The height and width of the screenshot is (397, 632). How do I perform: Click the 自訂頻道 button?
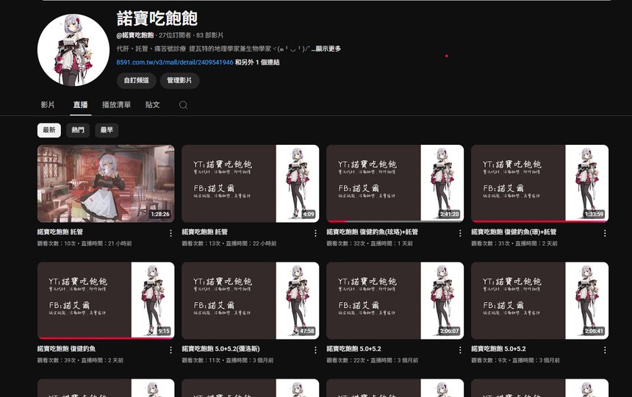point(136,80)
